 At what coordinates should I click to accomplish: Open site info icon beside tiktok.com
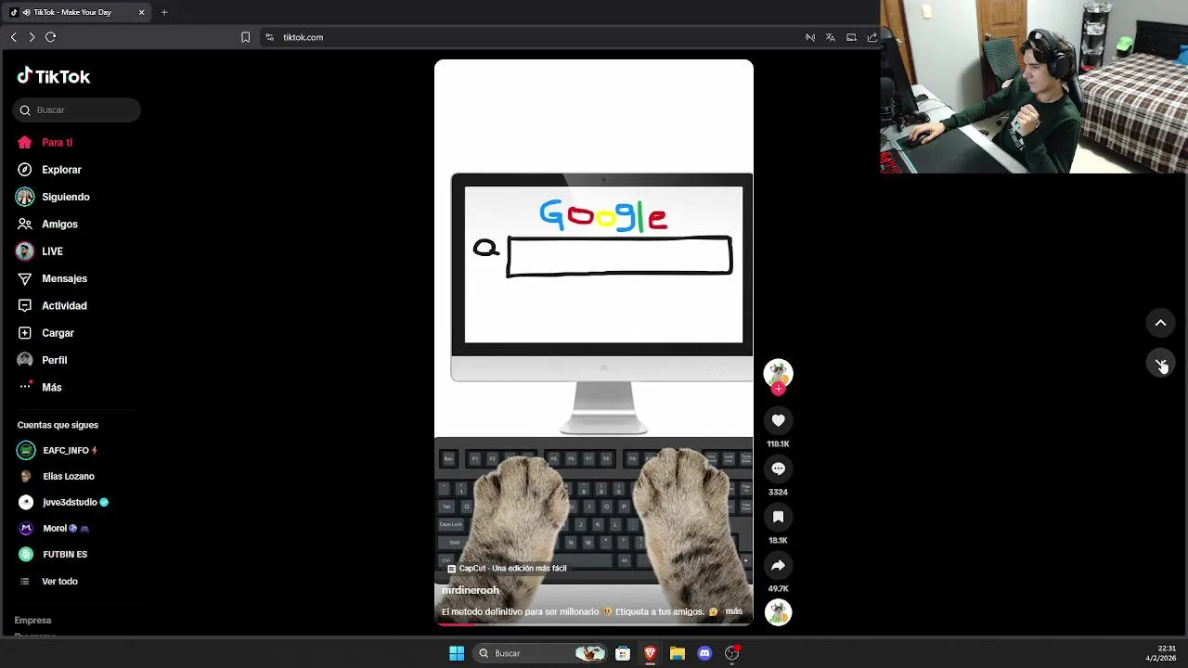[269, 37]
